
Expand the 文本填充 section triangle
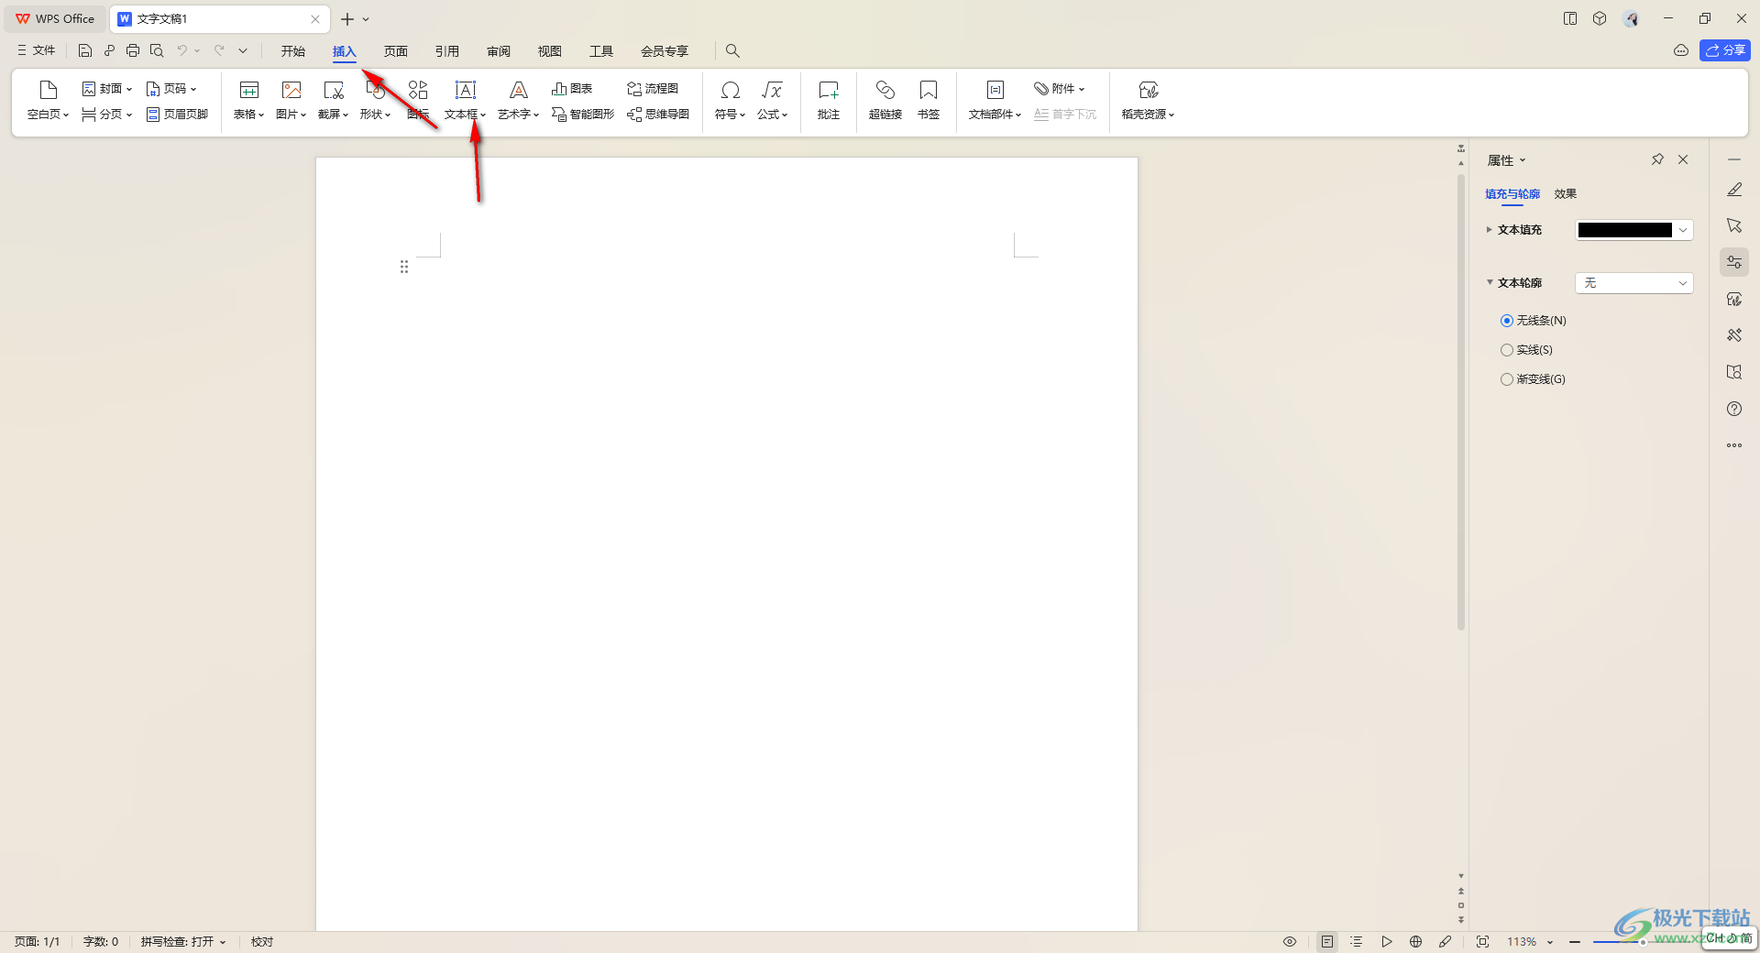coord(1489,229)
